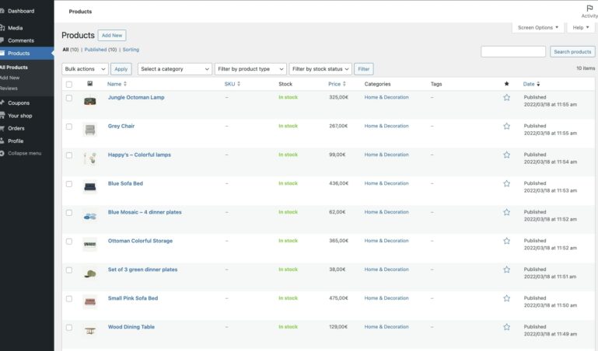Open the Wood Dining Table product link

click(x=131, y=327)
